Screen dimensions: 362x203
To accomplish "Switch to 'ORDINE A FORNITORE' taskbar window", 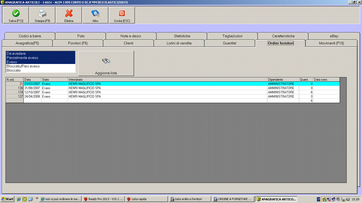I will pos(233,199).
